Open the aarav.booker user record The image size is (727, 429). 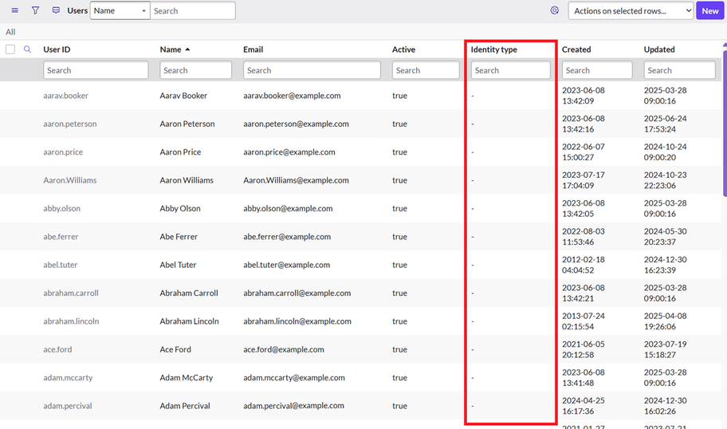(65, 96)
